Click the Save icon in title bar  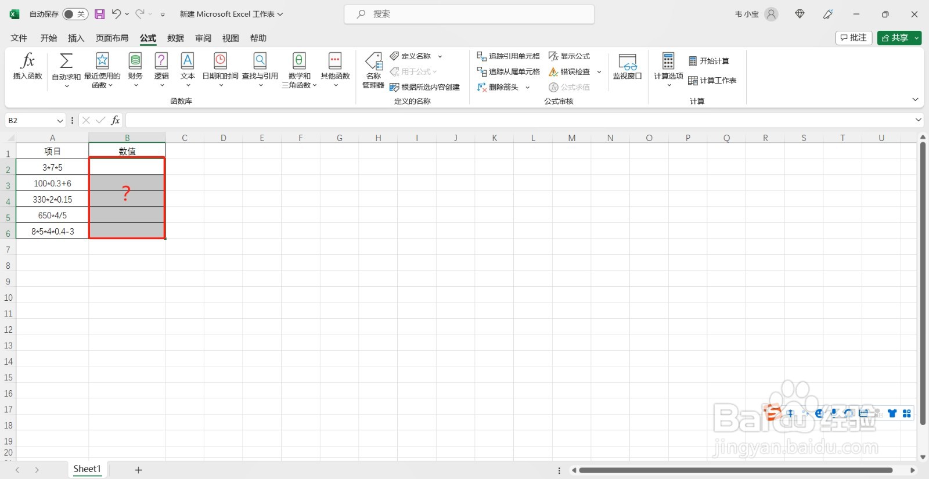click(x=100, y=14)
